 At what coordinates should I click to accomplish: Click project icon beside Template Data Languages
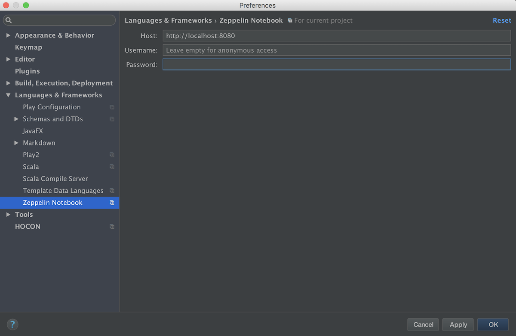[112, 191]
